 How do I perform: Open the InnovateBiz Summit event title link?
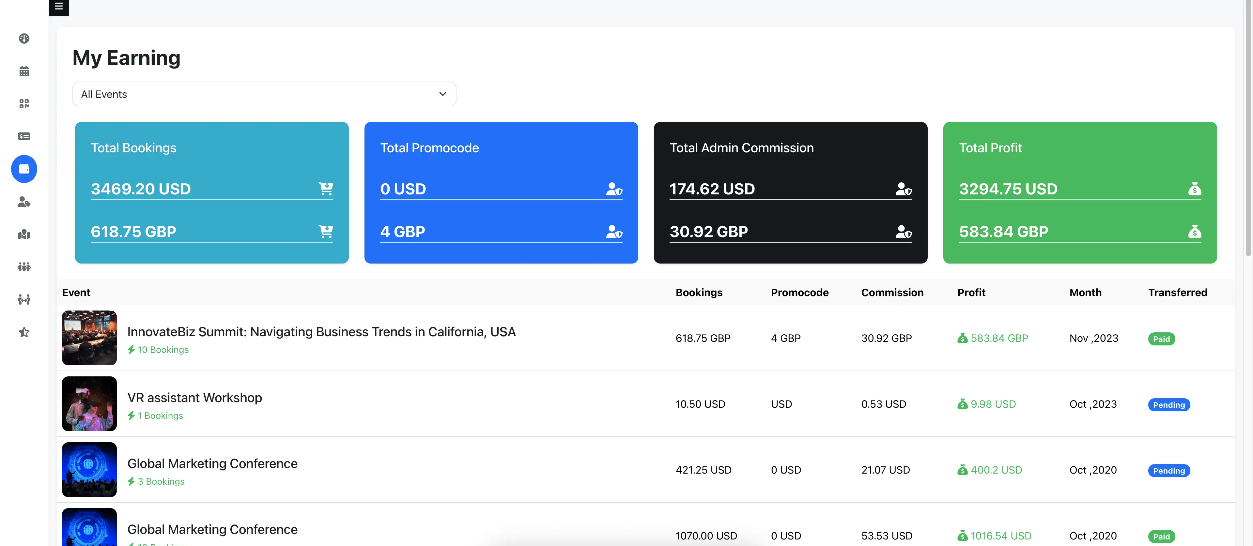pyautogui.click(x=321, y=332)
